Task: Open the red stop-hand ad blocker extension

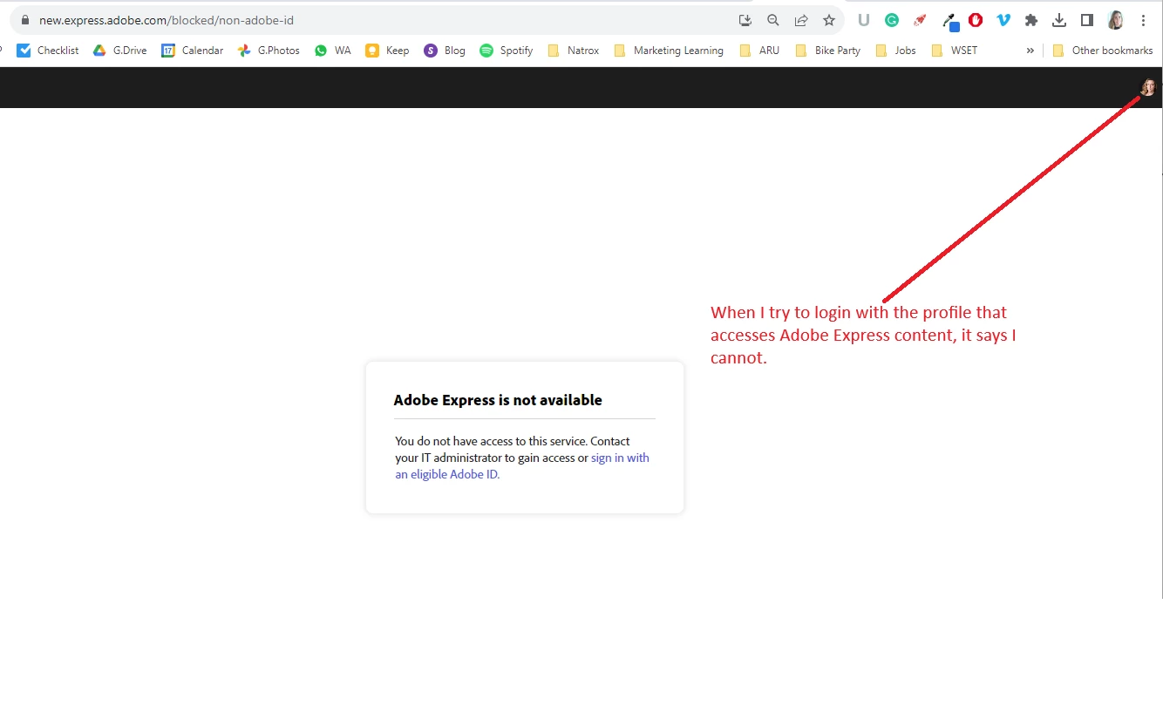Action: pos(976,20)
